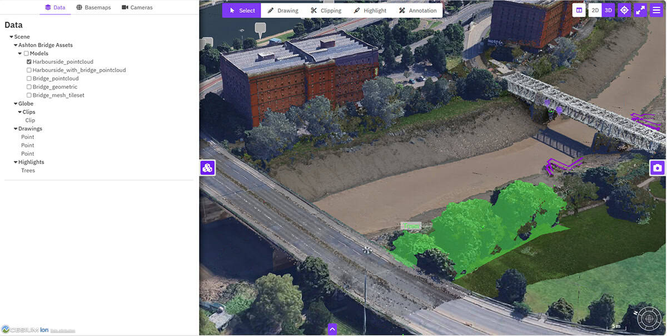Enable the Bridge_mesh_tileset checkbox

[29, 95]
